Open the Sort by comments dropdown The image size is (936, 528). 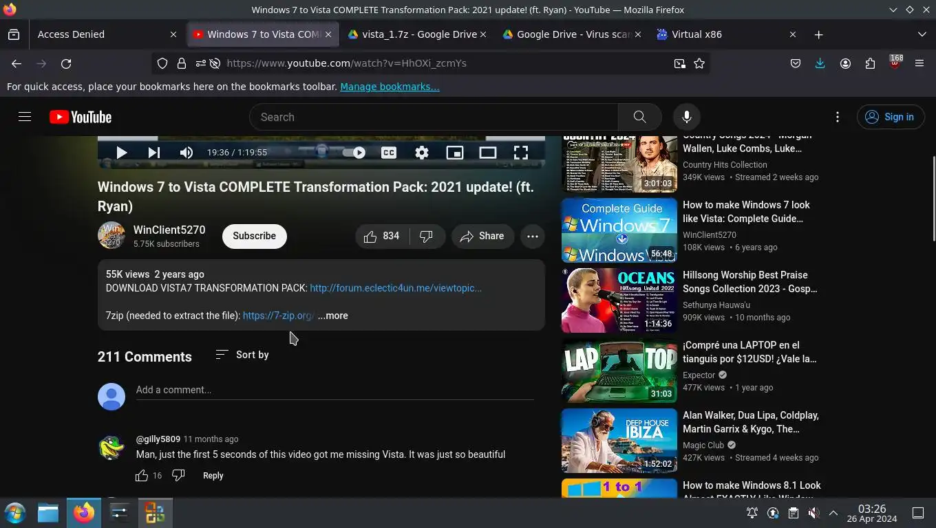click(x=242, y=355)
